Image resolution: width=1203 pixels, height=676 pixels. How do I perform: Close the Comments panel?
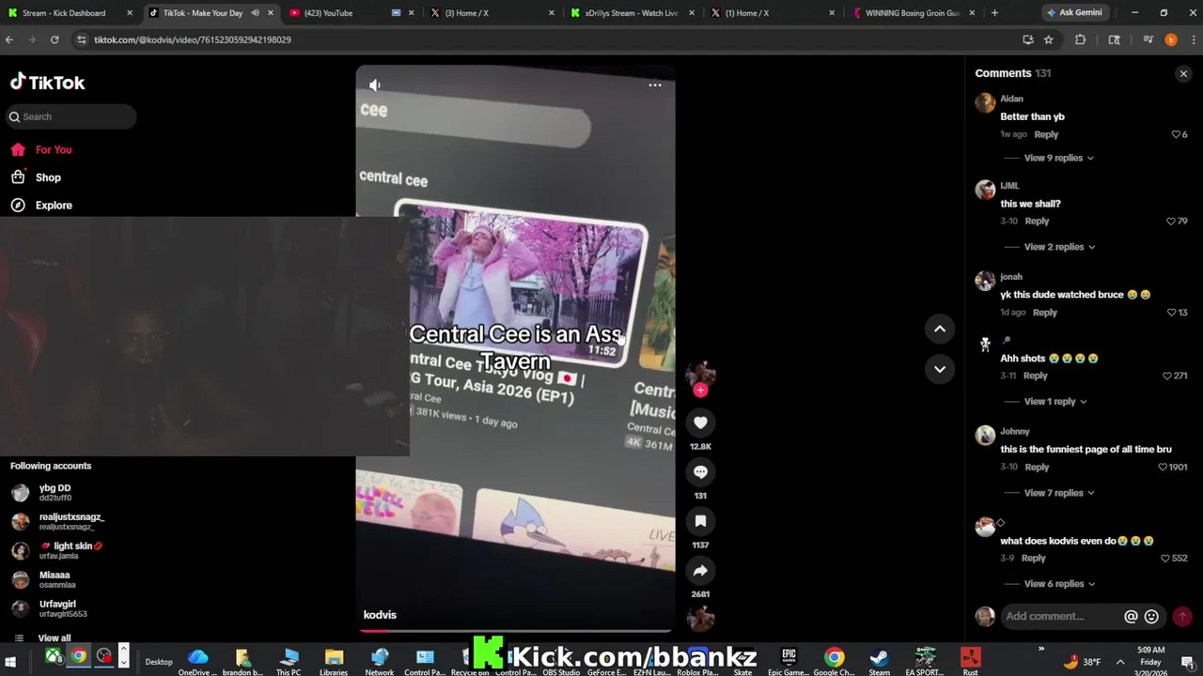pos(1183,73)
